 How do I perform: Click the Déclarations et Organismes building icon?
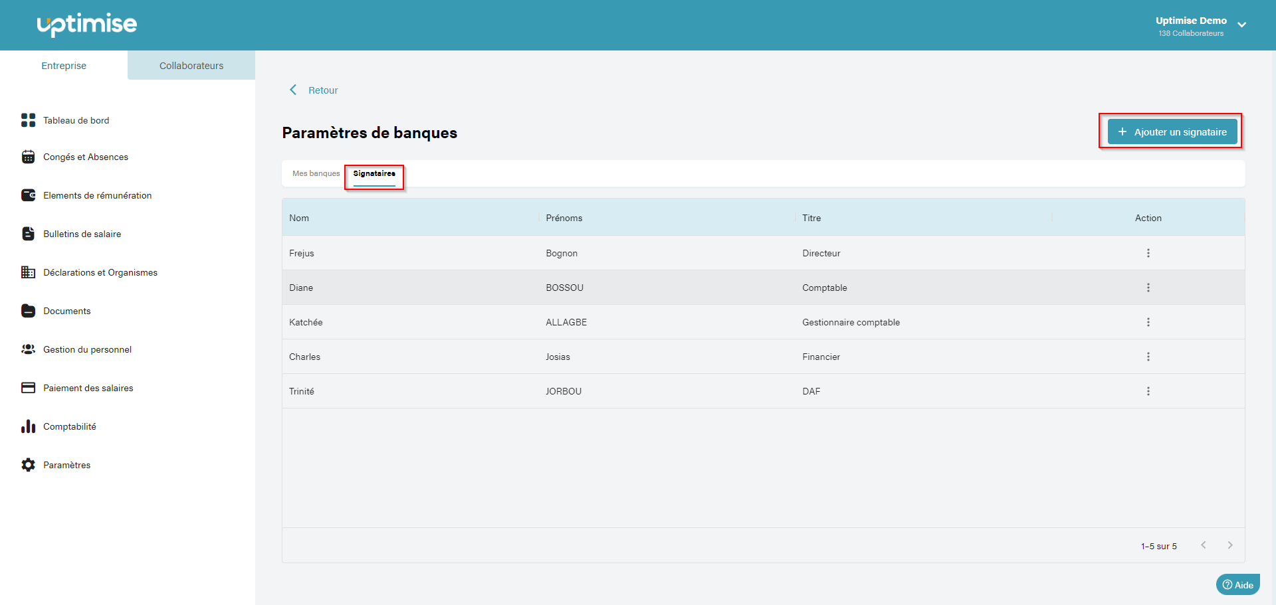(28, 272)
